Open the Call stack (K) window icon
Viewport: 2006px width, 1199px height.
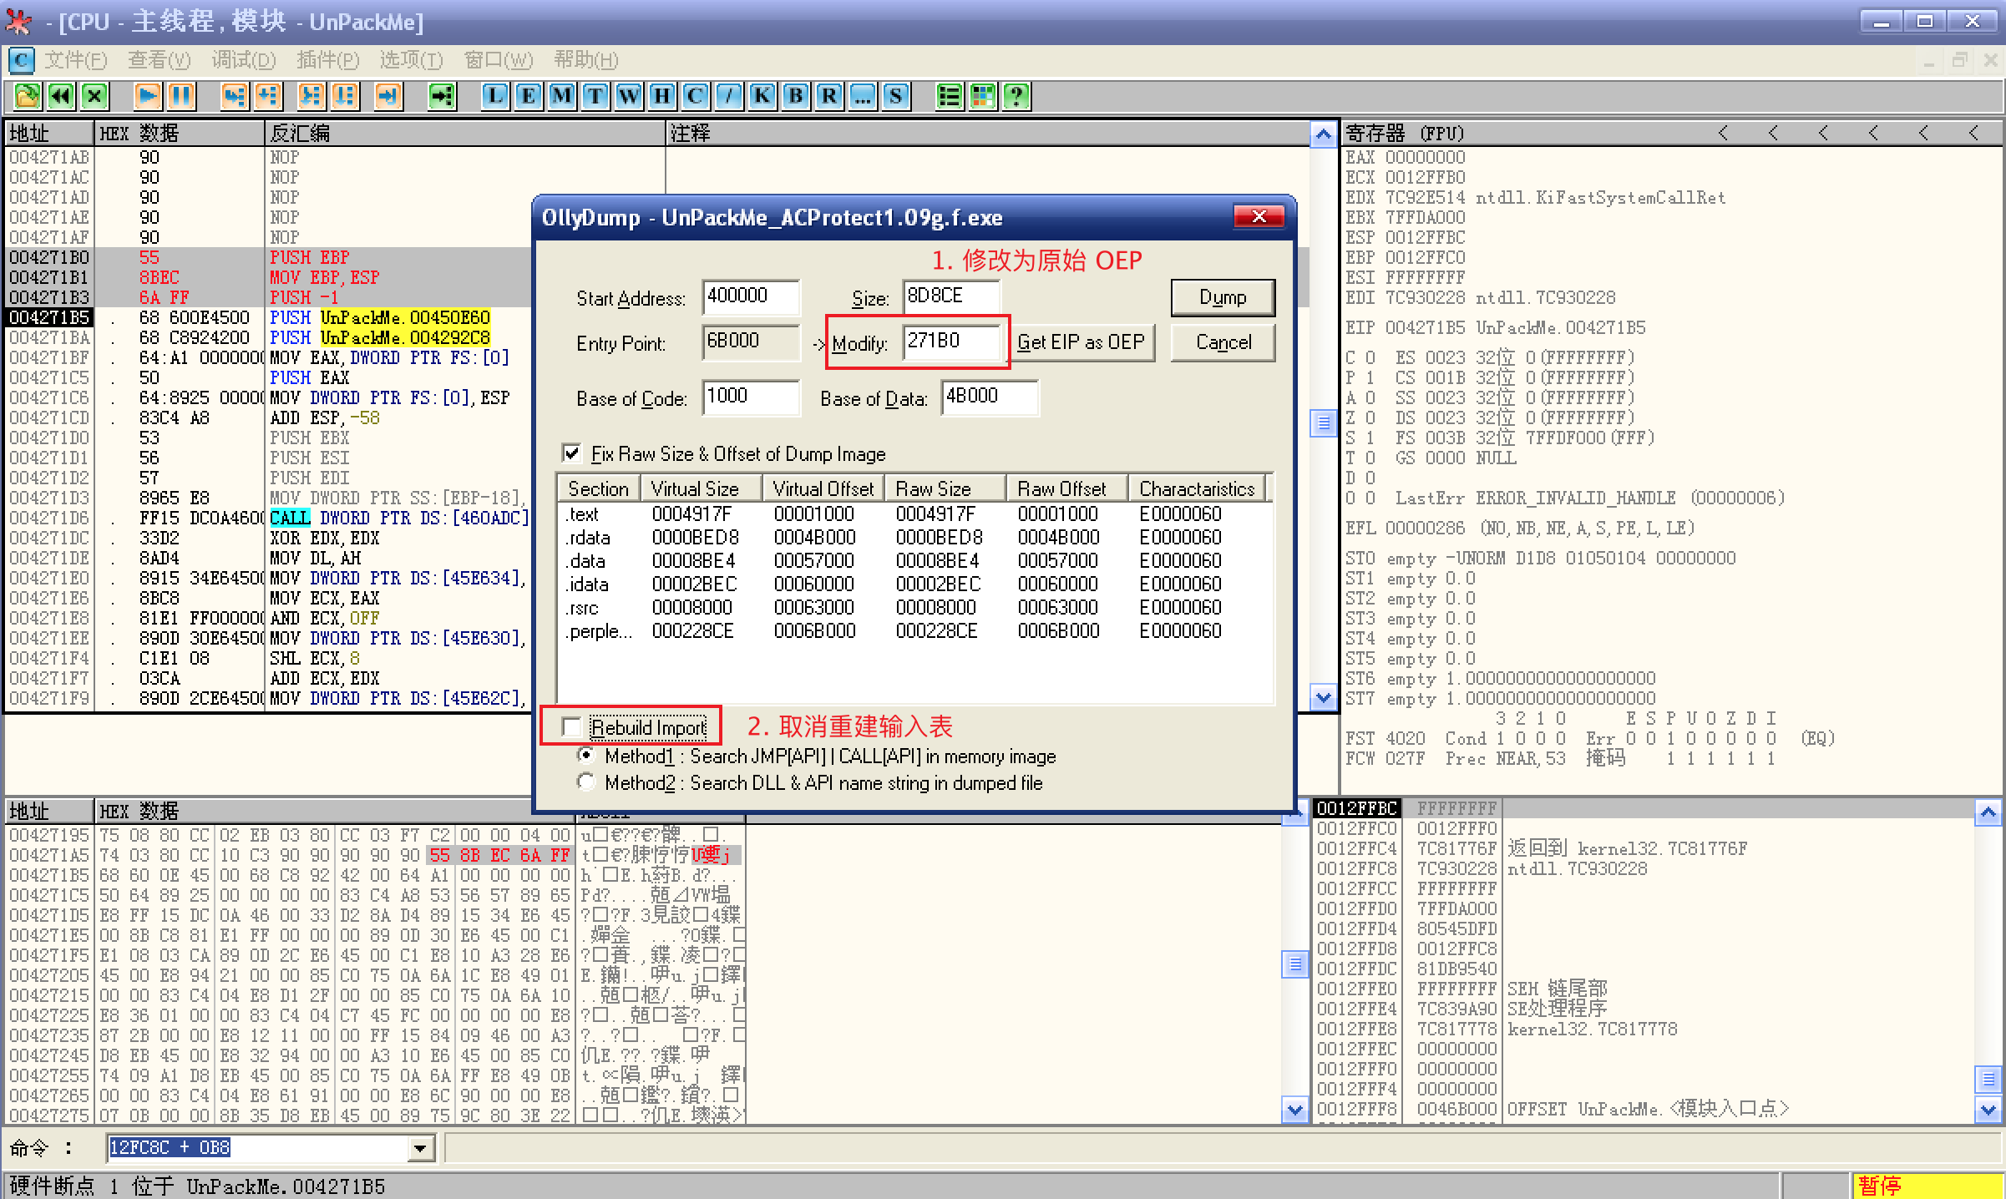pyautogui.click(x=762, y=96)
